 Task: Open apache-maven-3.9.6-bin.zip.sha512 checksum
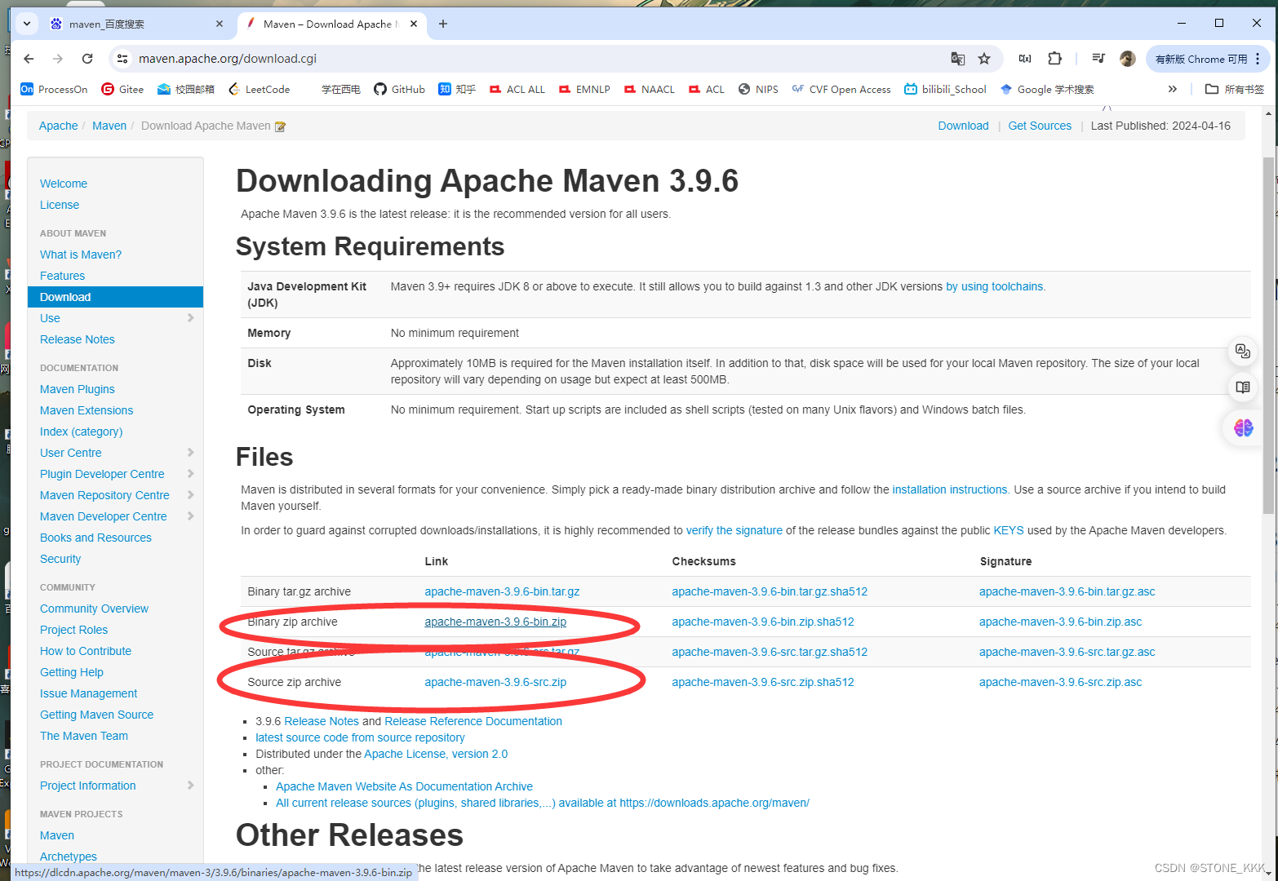click(x=763, y=622)
